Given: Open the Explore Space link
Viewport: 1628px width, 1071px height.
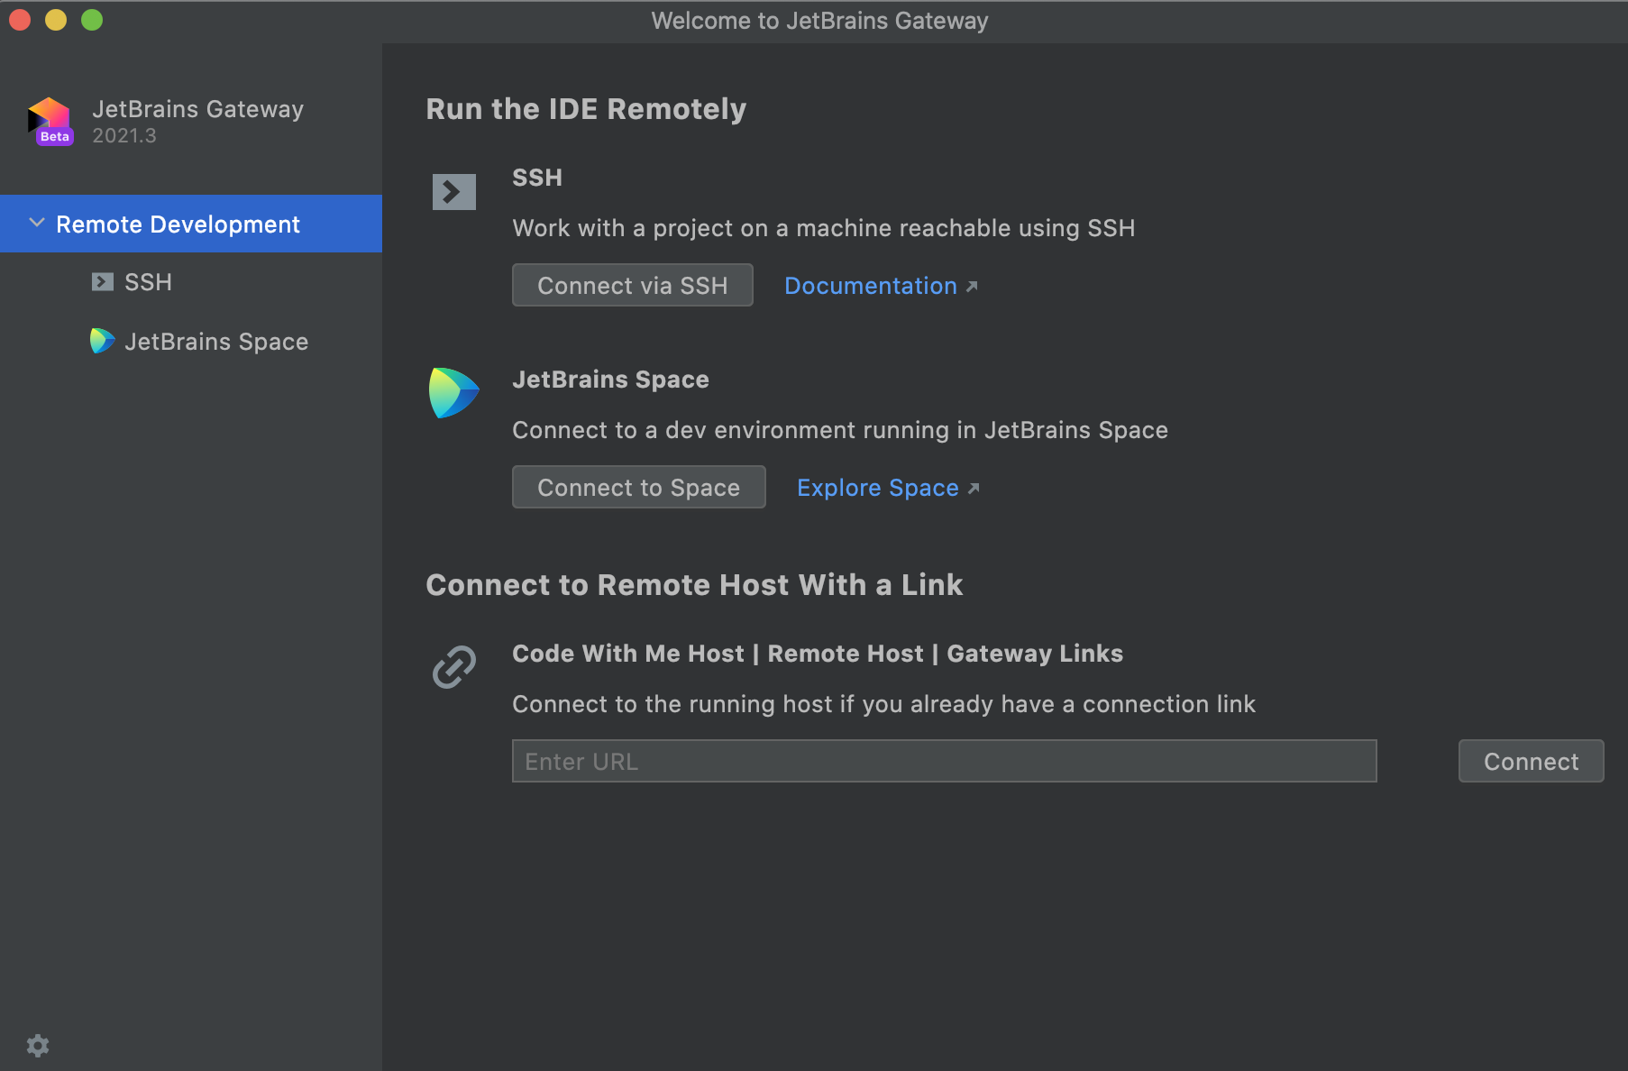Looking at the screenshot, I should coord(877,488).
